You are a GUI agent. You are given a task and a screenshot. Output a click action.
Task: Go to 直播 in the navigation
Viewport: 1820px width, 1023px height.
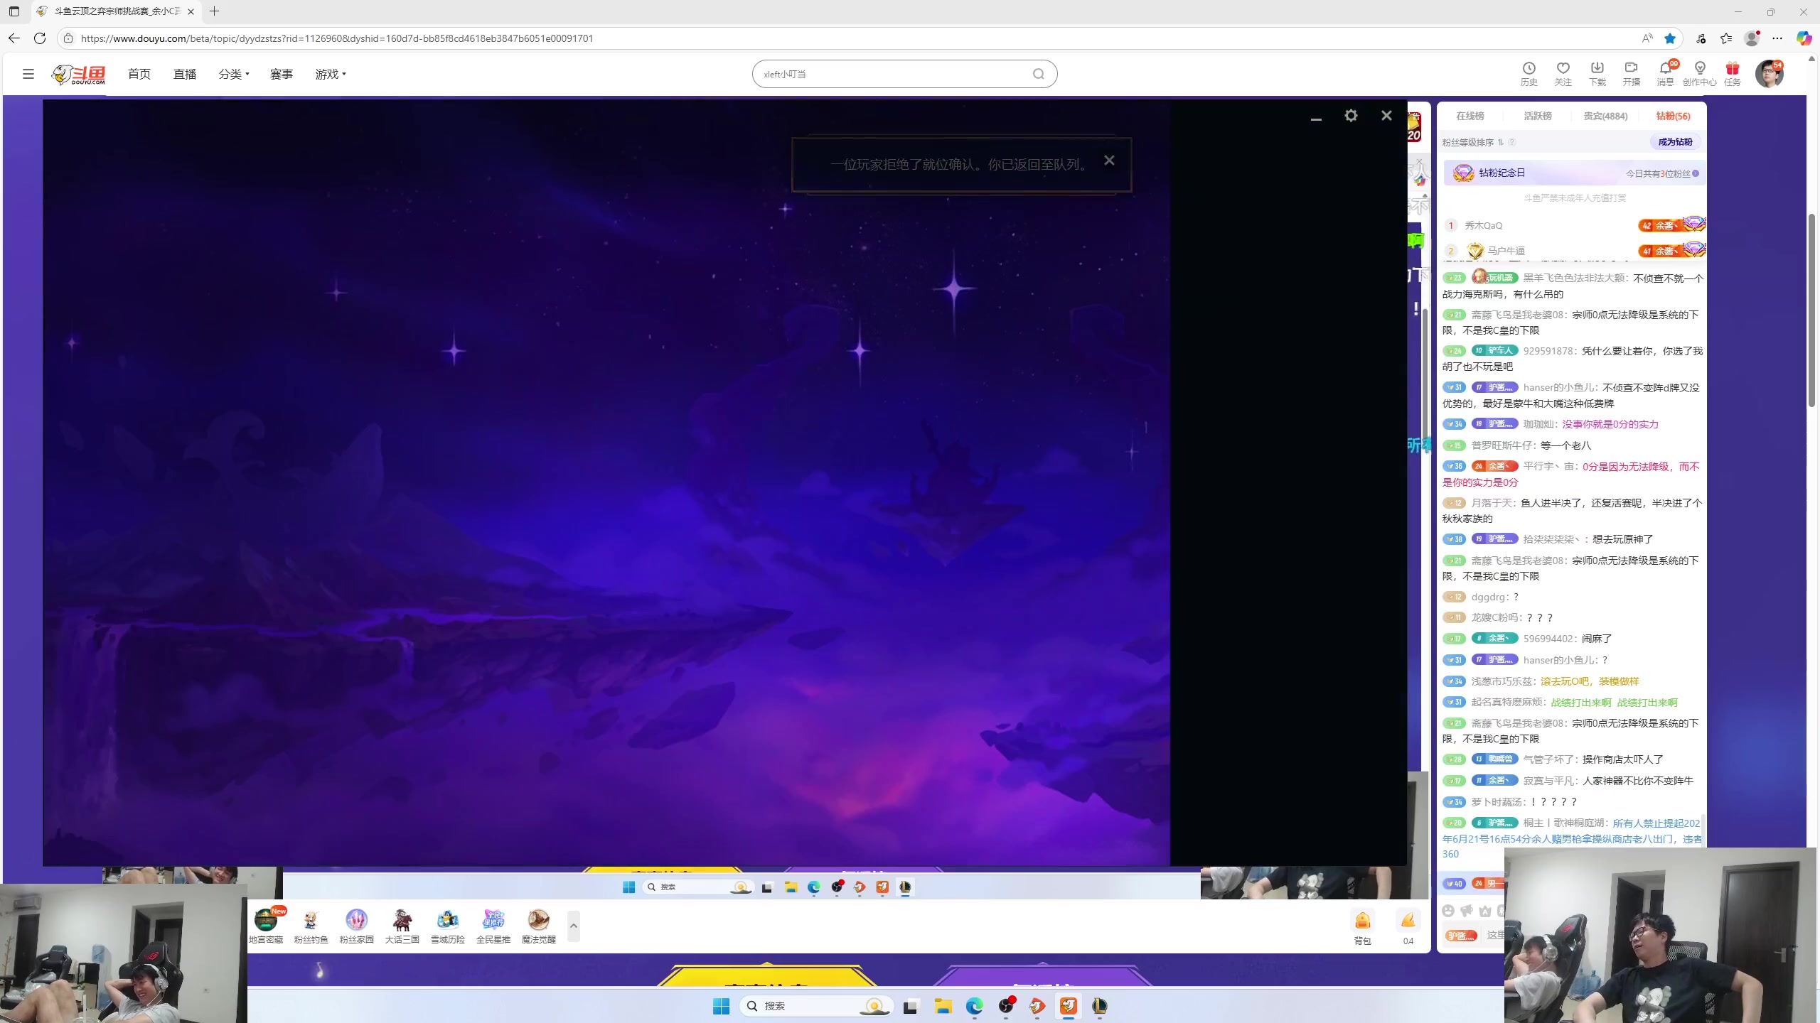click(x=185, y=74)
